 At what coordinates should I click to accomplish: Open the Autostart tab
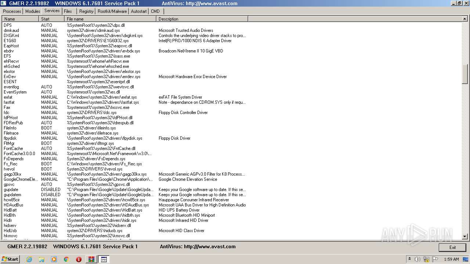139,11
